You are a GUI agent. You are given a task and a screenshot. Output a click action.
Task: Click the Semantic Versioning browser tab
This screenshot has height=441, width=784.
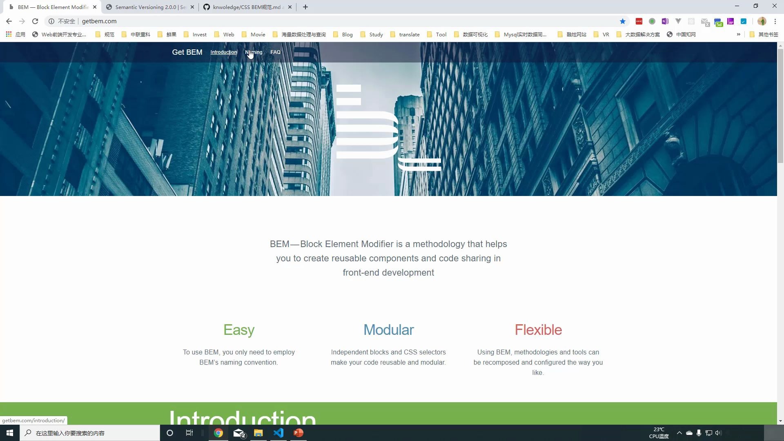(x=150, y=7)
